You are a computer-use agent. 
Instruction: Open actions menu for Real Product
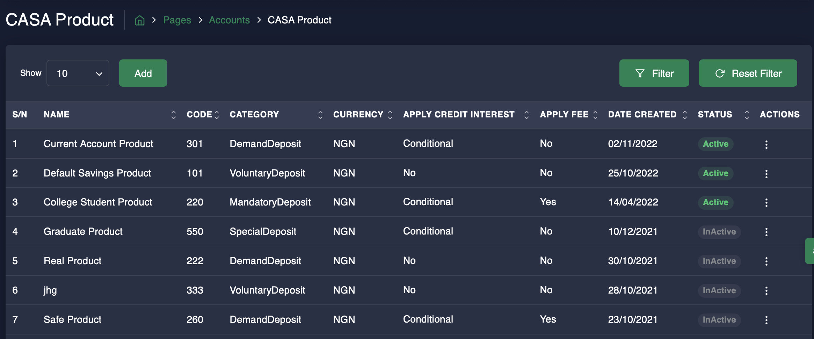click(x=766, y=261)
